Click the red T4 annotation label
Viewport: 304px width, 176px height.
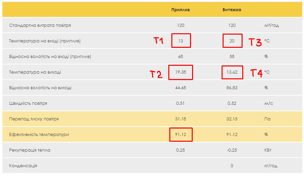(x=256, y=73)
